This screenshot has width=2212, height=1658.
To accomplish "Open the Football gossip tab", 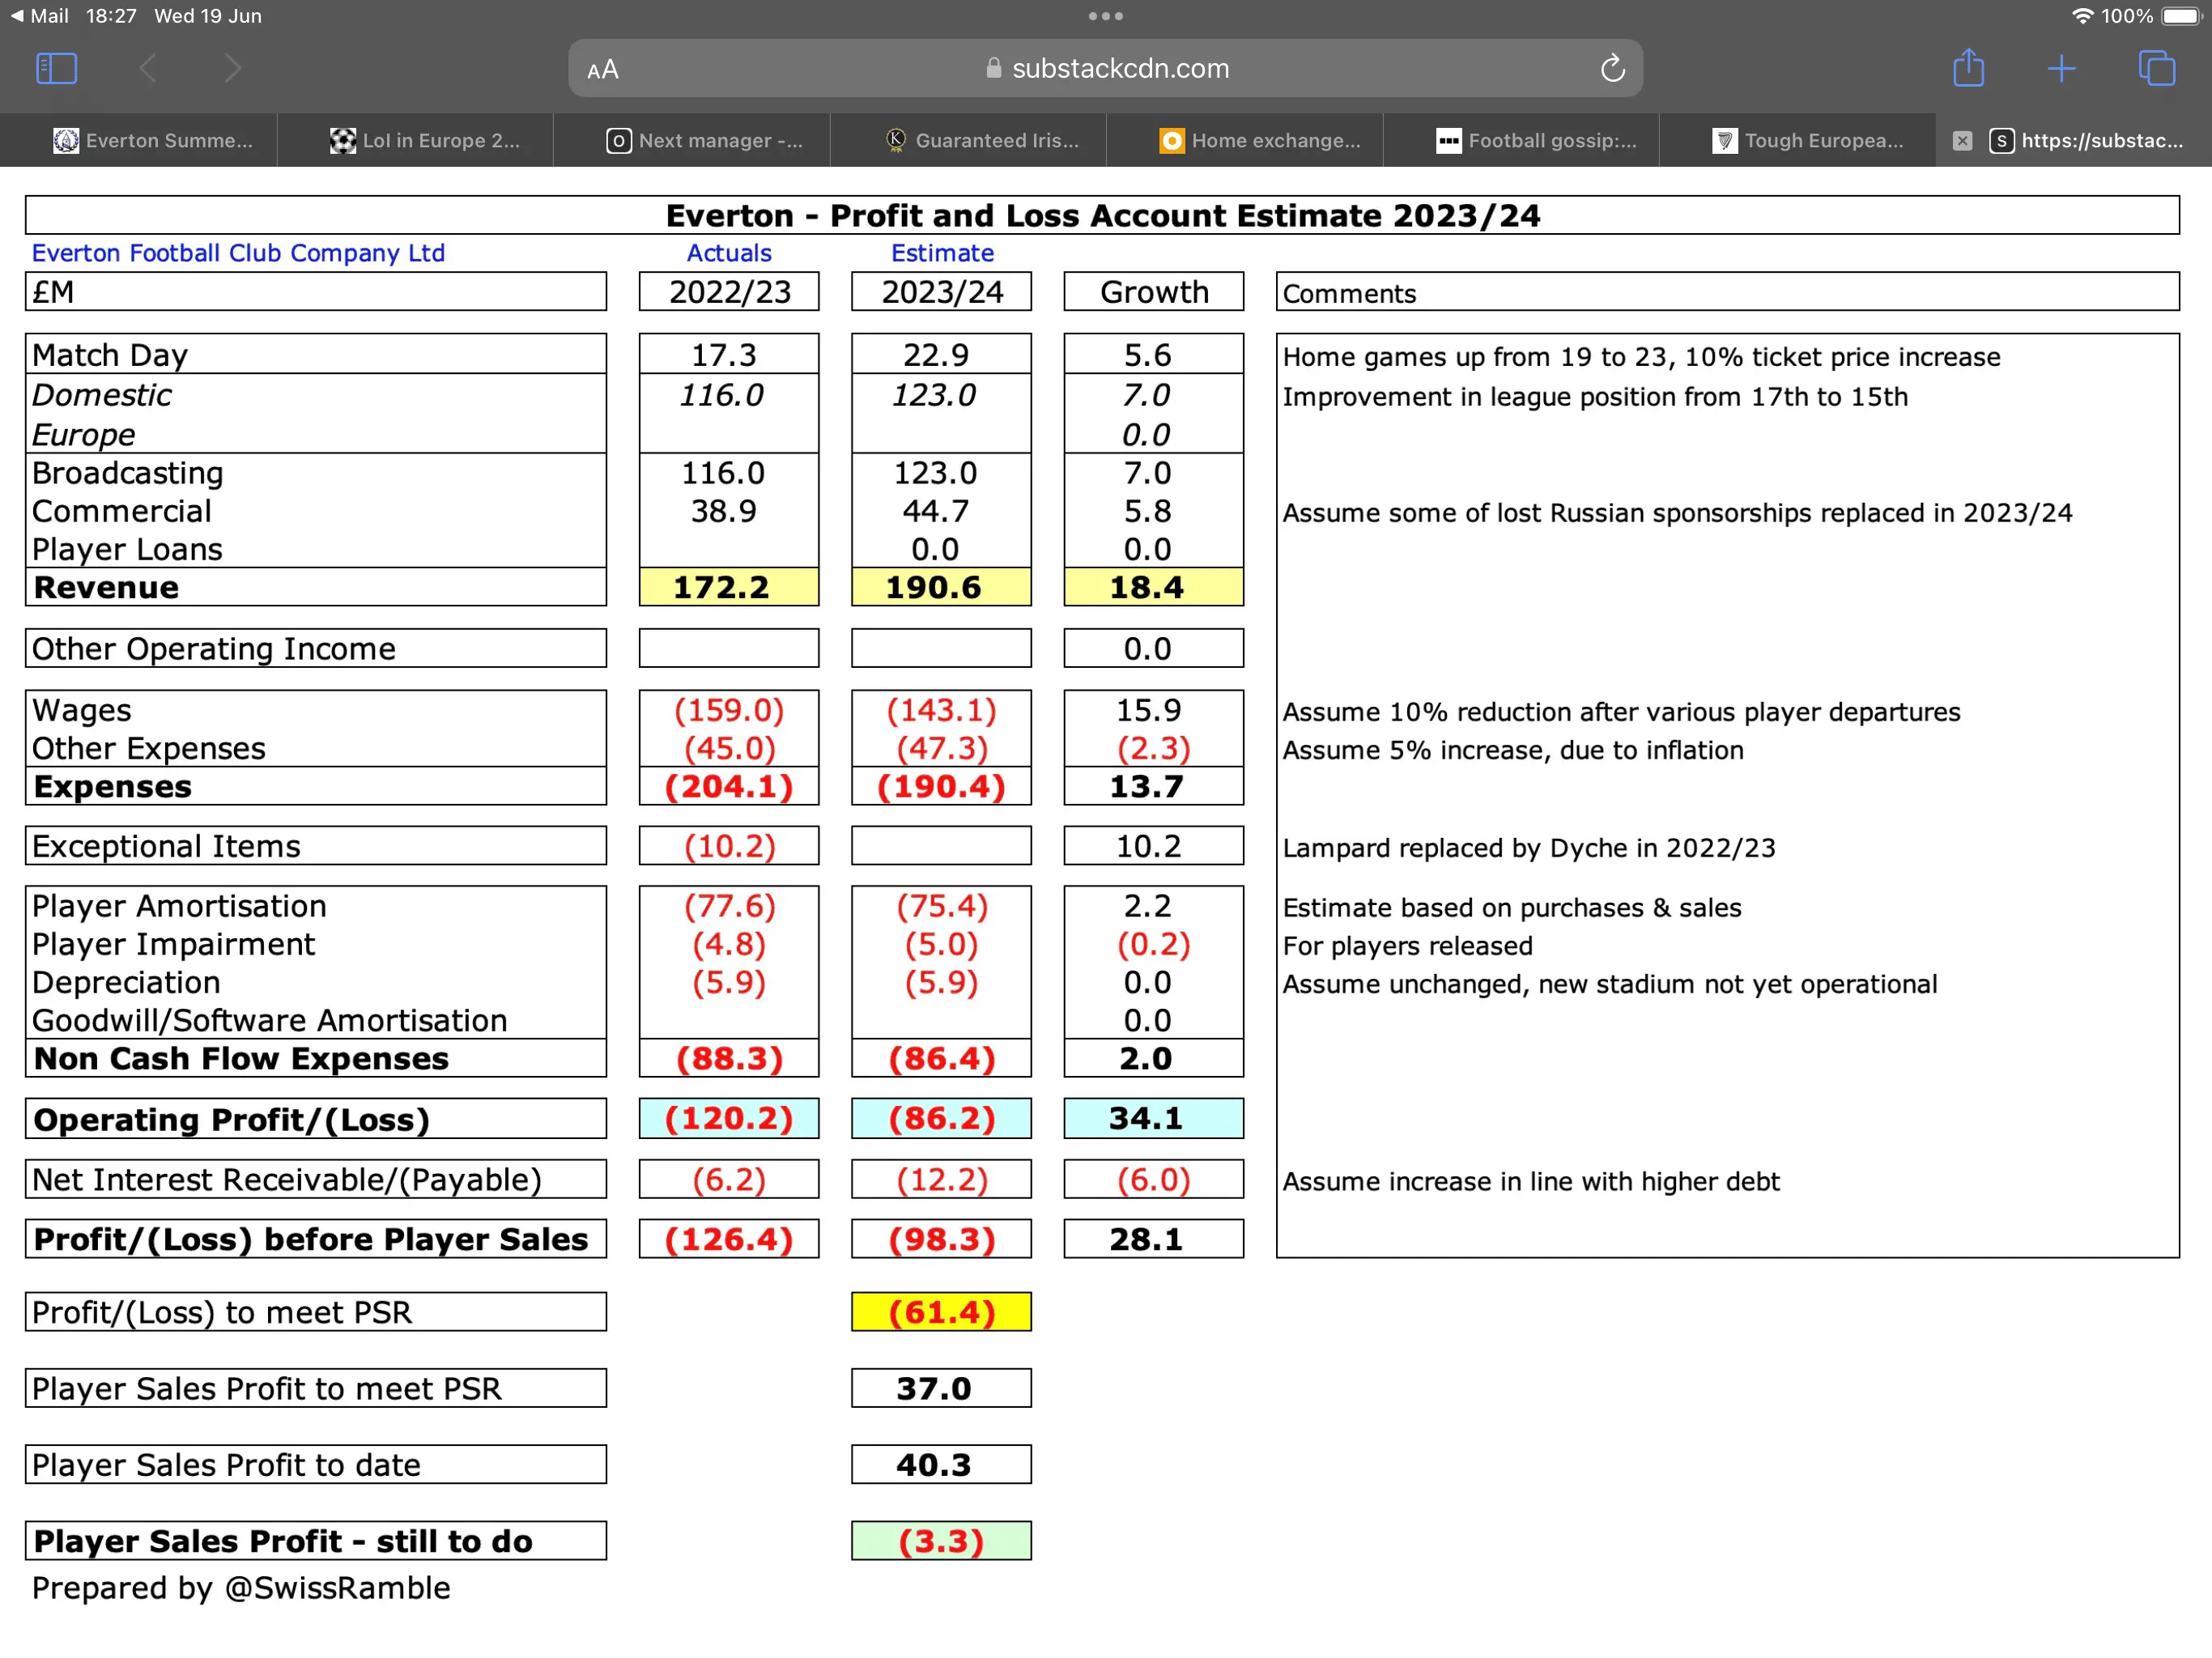I will [x=1536, y=141].
